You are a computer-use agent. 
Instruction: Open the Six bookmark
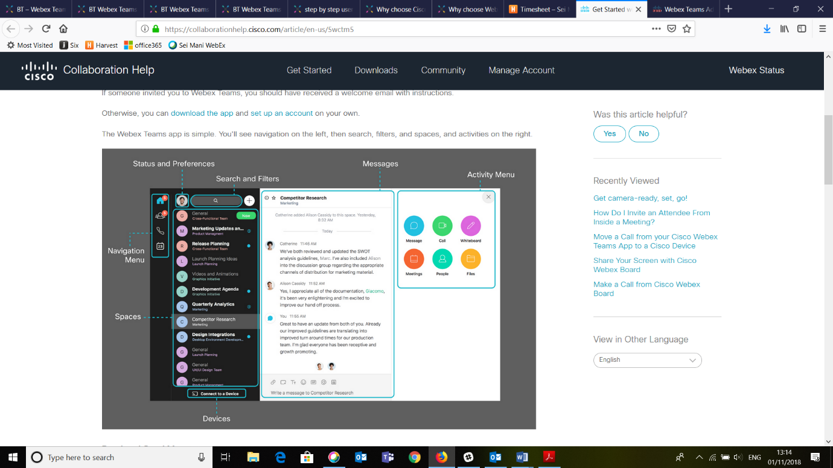pos(69,45)
